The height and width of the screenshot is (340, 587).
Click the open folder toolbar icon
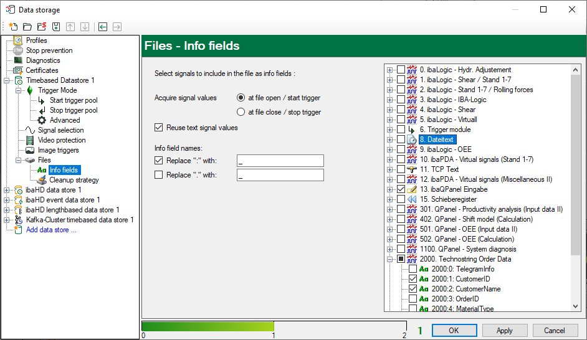click(x=27, y=27)
